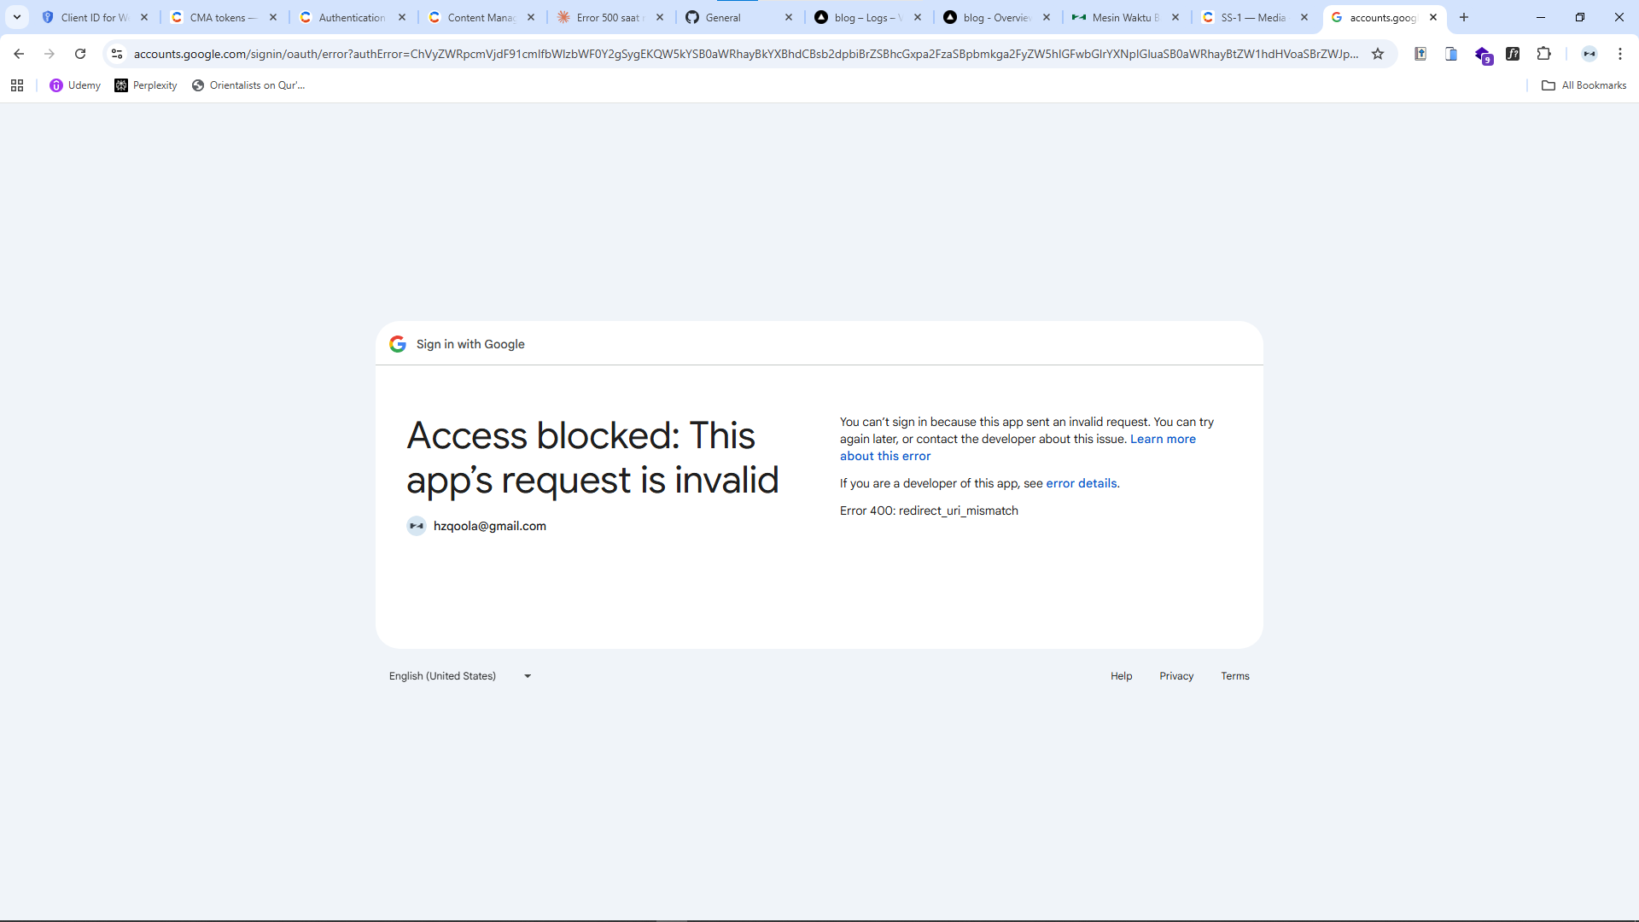Open Learn more about this error link
This screenshot has width=1639, height=922.
(x=1163, y=439)
